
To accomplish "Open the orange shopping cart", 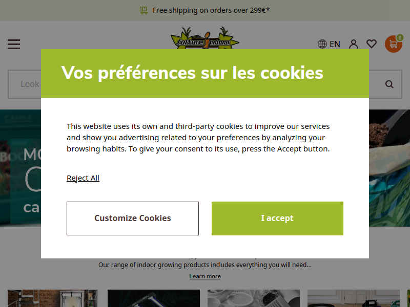I will tap(394, 44).
